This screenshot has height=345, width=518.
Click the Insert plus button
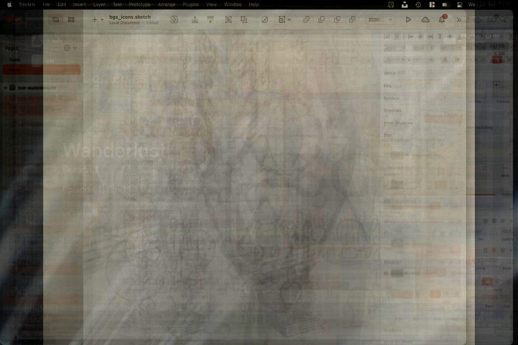95,20
